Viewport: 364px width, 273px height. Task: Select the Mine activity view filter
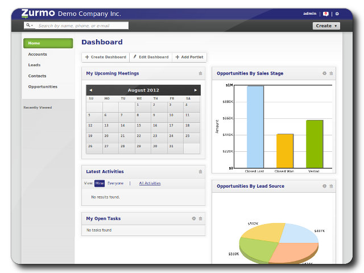coord(100,183)
